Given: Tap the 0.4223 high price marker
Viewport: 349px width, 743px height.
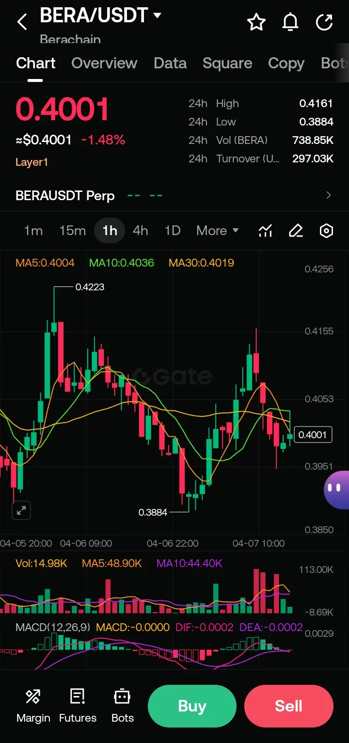Looking at the screenshot, I should (x=90, y=287).
